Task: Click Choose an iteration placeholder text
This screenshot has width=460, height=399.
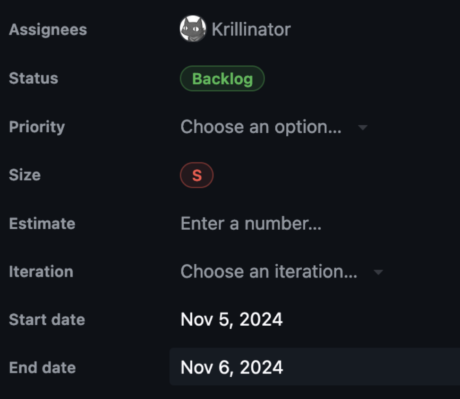Action: [269, 272]
